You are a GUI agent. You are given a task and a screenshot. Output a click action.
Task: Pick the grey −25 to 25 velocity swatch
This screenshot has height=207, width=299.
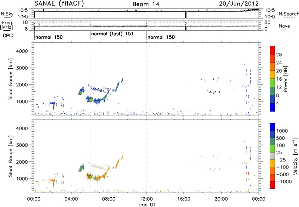click(x=272, y=156)
